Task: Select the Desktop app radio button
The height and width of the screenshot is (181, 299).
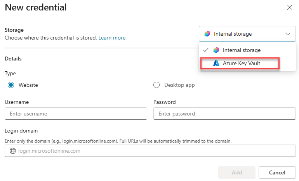Action: point(156,85)
